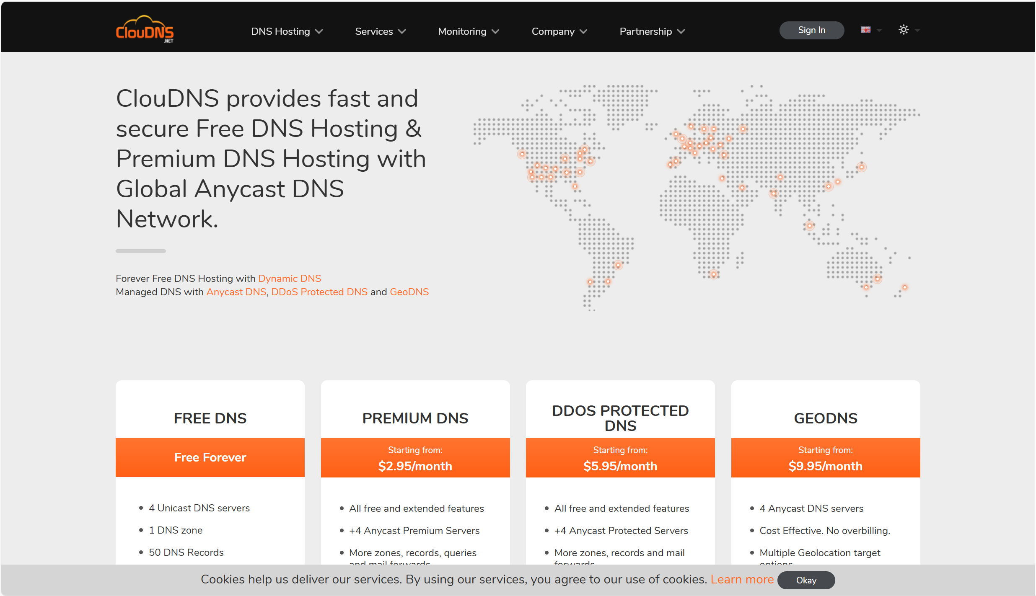The width and height of the screenshot is (1036, 596).
Task: Expand the theme selector arrow
Action: [917, 30]
